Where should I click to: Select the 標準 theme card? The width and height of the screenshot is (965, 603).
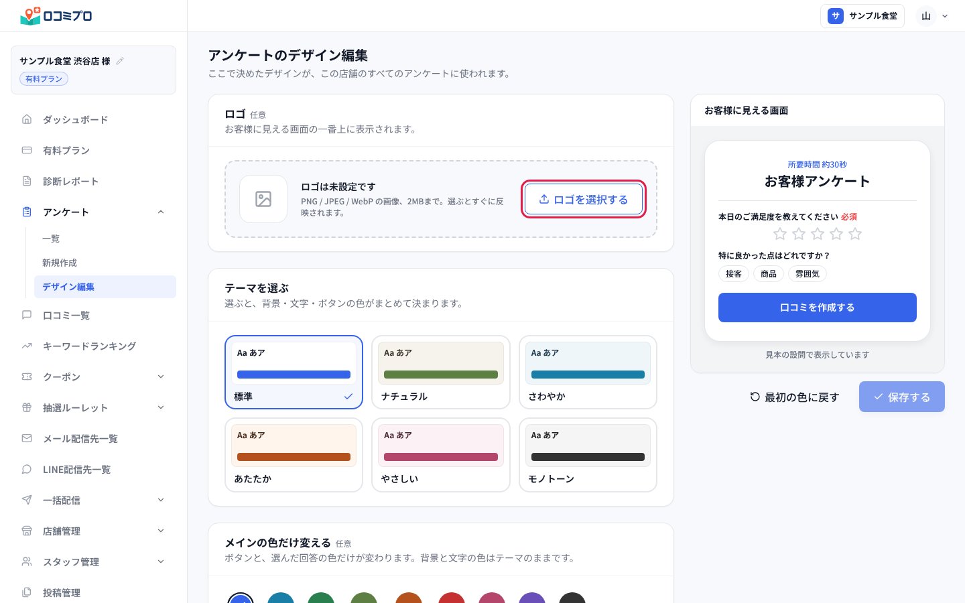[x=294, y=373]
